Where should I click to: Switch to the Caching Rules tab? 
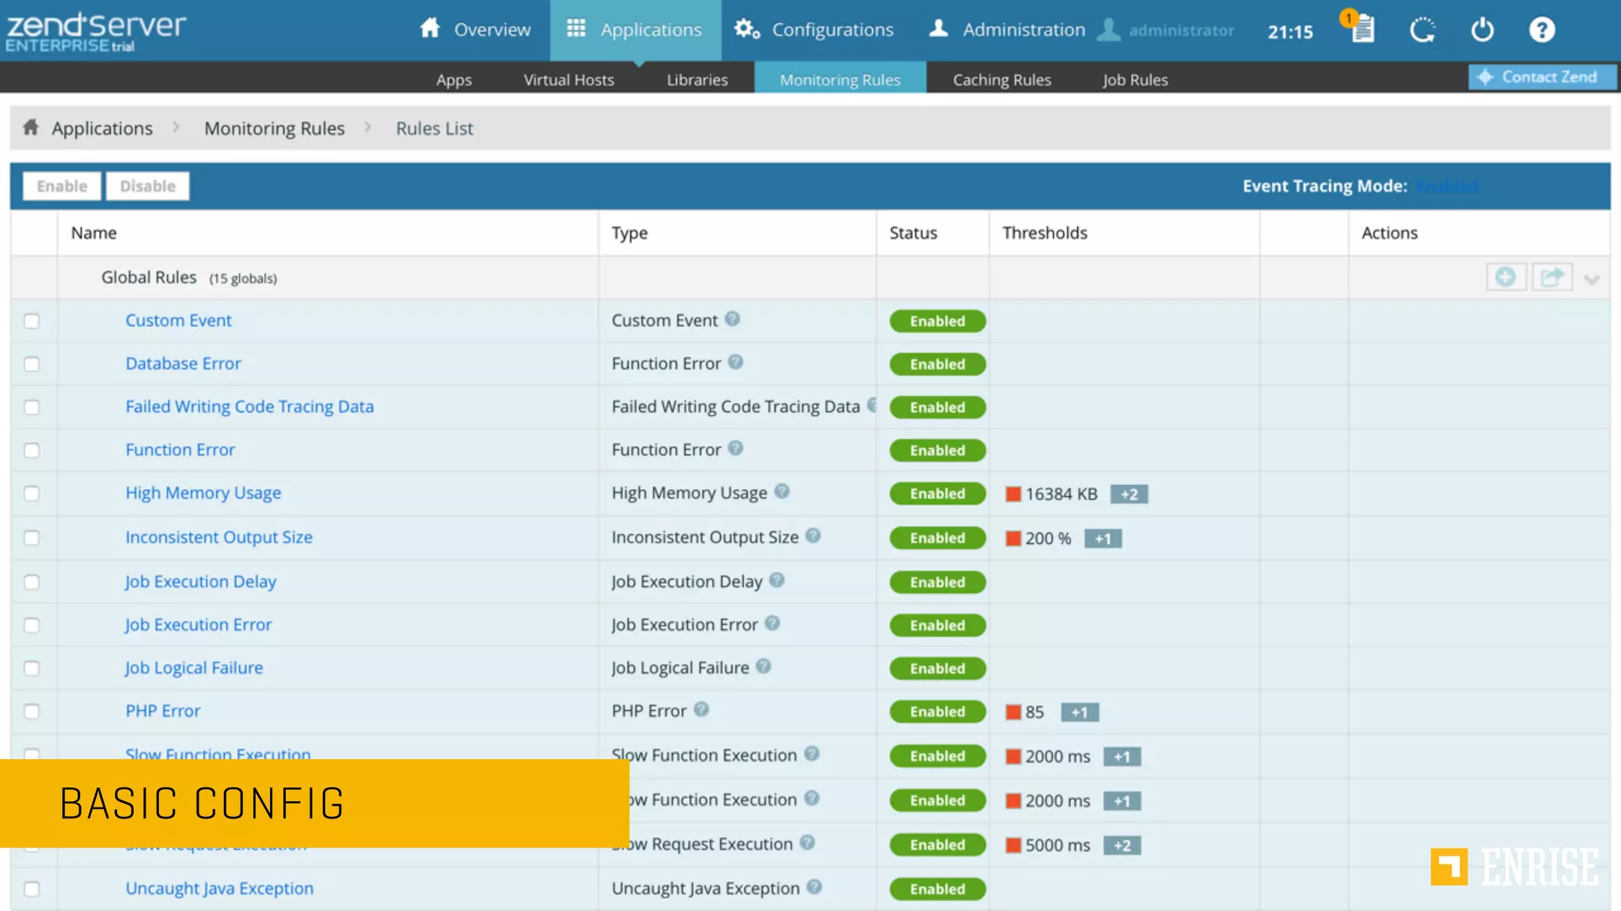click(x=1001, y=79)
